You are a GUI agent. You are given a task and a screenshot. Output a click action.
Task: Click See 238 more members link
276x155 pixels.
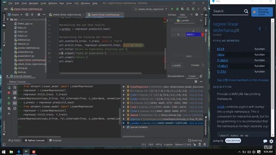[x=243, y=80]
